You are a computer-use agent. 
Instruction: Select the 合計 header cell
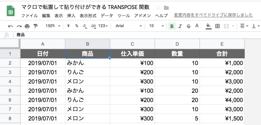point(222,54)
